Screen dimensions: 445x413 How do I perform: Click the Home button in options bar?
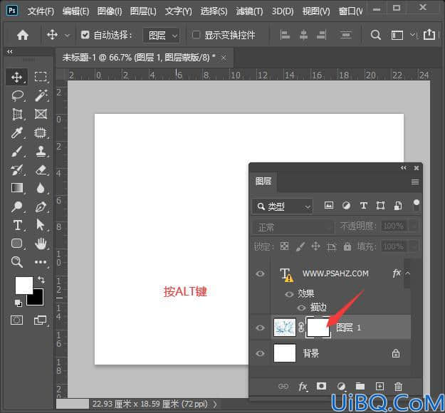(x=23, y=35)
